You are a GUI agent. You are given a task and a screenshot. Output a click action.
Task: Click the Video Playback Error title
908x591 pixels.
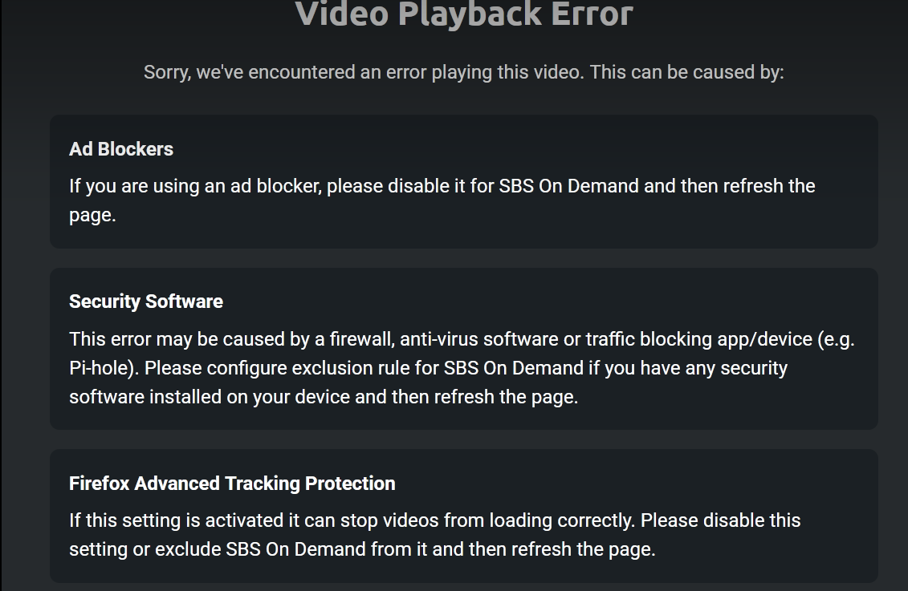pyautogui.click(x=464, y=14)
